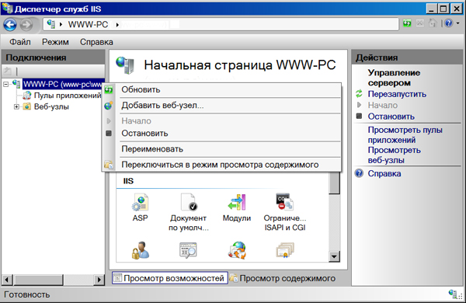Click Перезапустить link in Actions panel

click(x=397, y=94)
